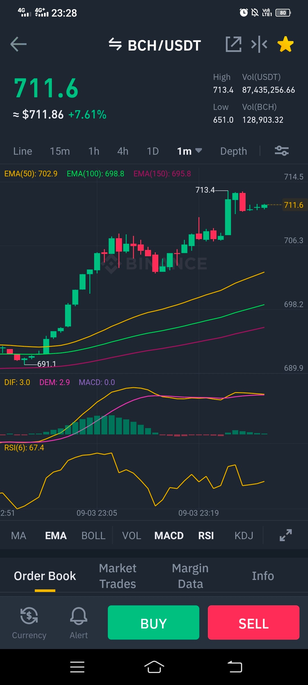Unfavorite BCH/USDT with the star

pyautogui.click(x=285, y=44)
